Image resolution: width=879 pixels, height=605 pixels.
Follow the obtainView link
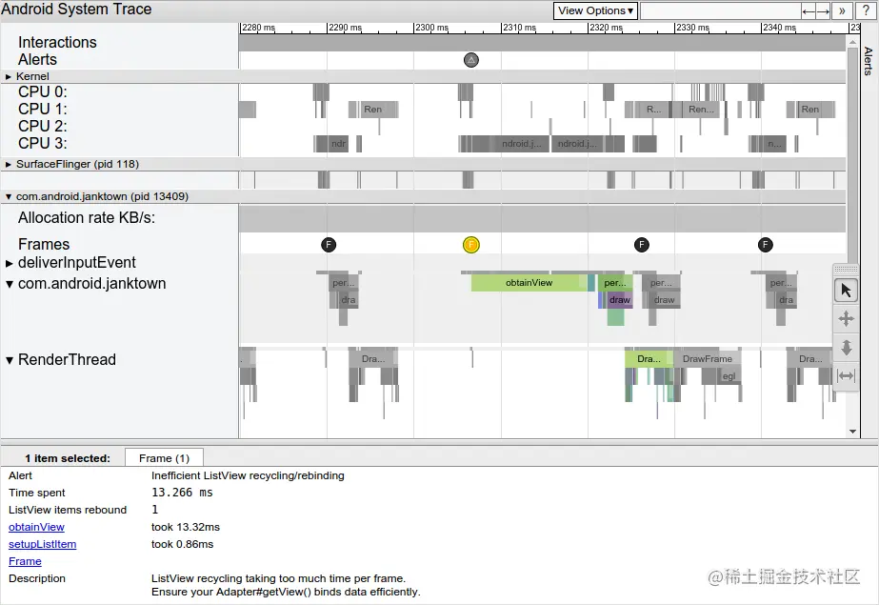36,527
